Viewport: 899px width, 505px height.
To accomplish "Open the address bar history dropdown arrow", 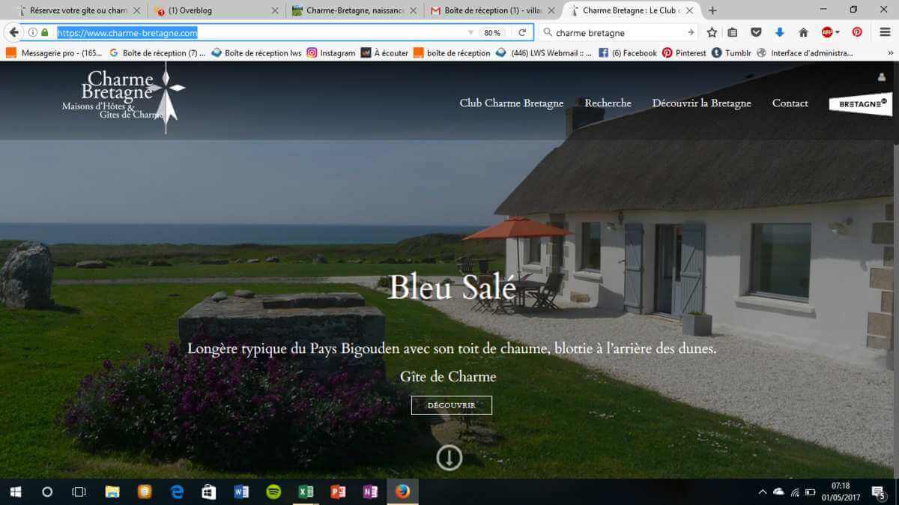I will (x=470, y=33).
